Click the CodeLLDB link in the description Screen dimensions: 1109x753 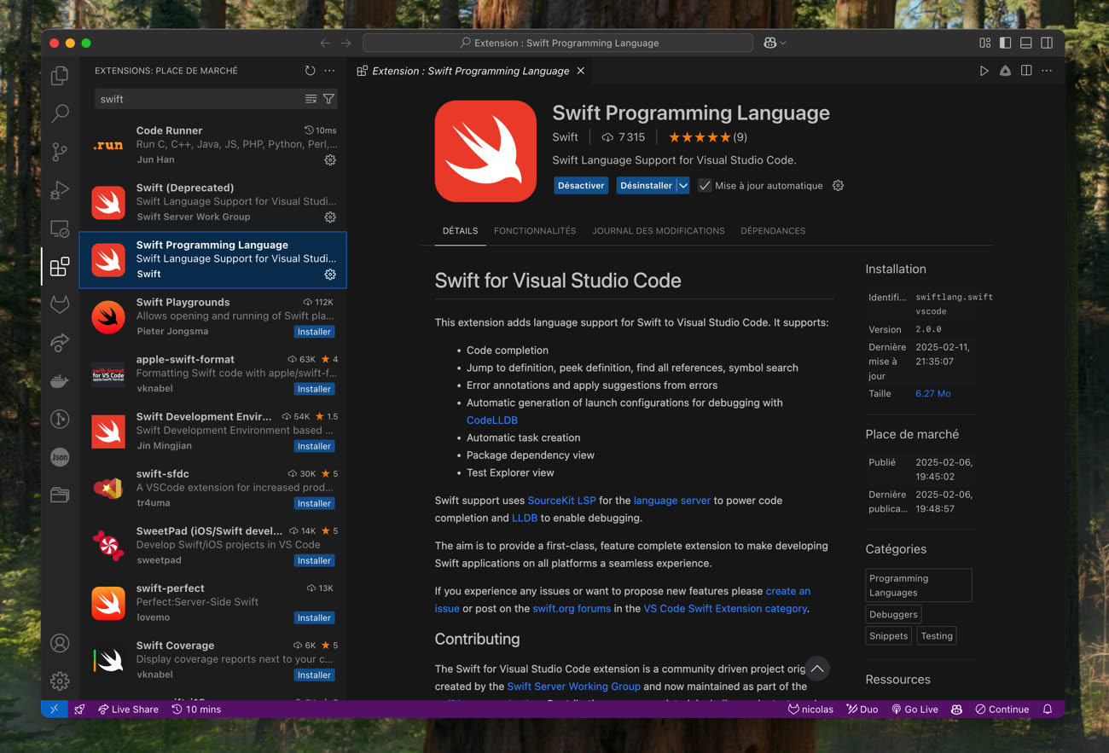tap(492, 420)
